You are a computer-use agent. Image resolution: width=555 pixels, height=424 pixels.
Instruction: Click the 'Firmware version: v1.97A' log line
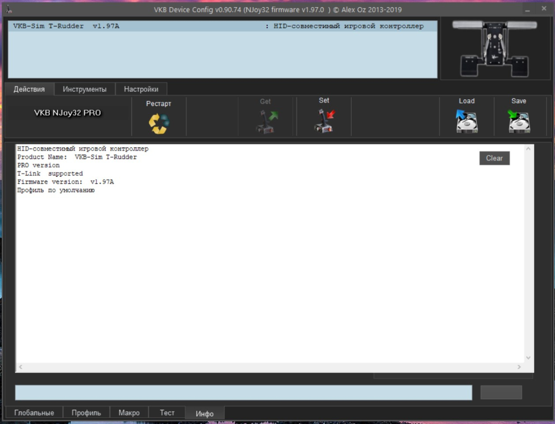(65, 182)
